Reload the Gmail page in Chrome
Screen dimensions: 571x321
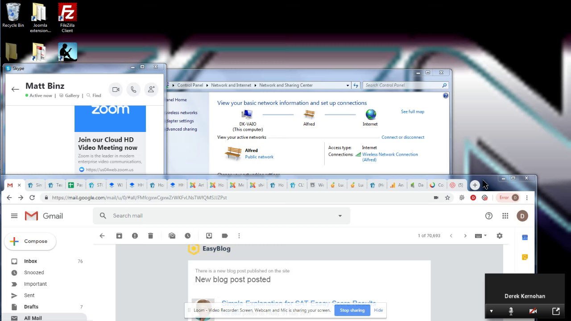click(32, 198)
